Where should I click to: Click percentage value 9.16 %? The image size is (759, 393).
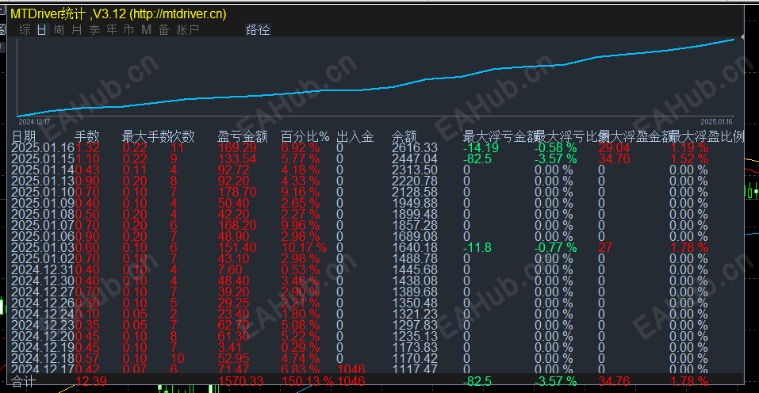(301, 193)
